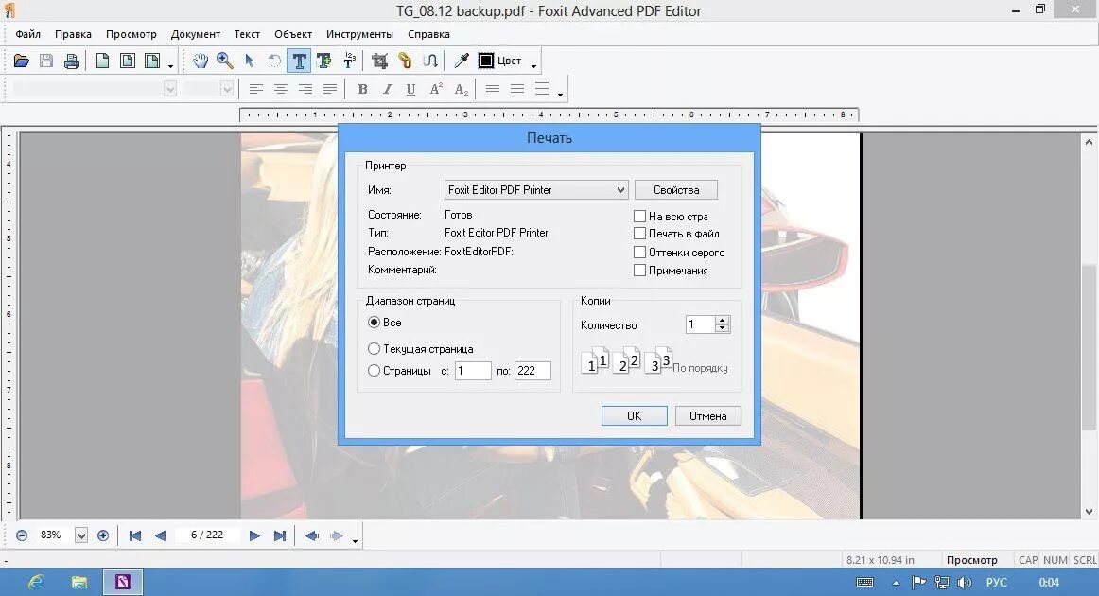
Task: Open the Инструменты menu
Action: click(x=359, y=34)
